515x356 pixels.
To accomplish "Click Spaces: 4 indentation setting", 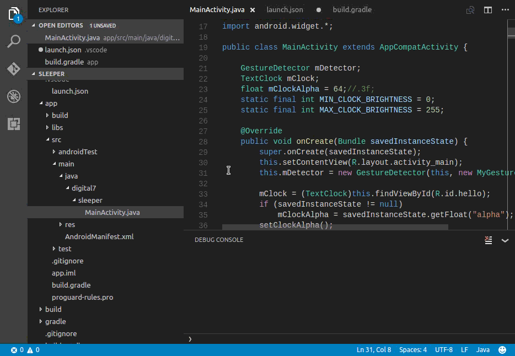I will tap(413, 350).
